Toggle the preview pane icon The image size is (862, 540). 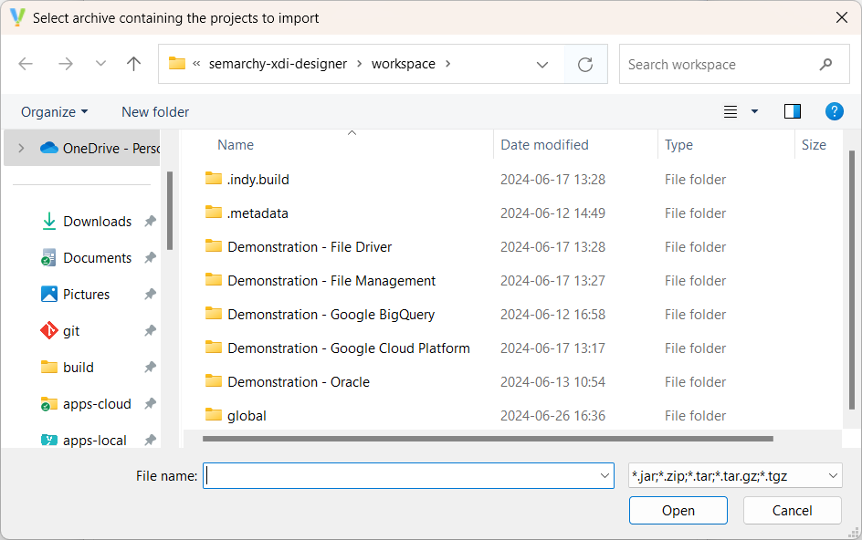pyautogui.click(x=792, y=110)
